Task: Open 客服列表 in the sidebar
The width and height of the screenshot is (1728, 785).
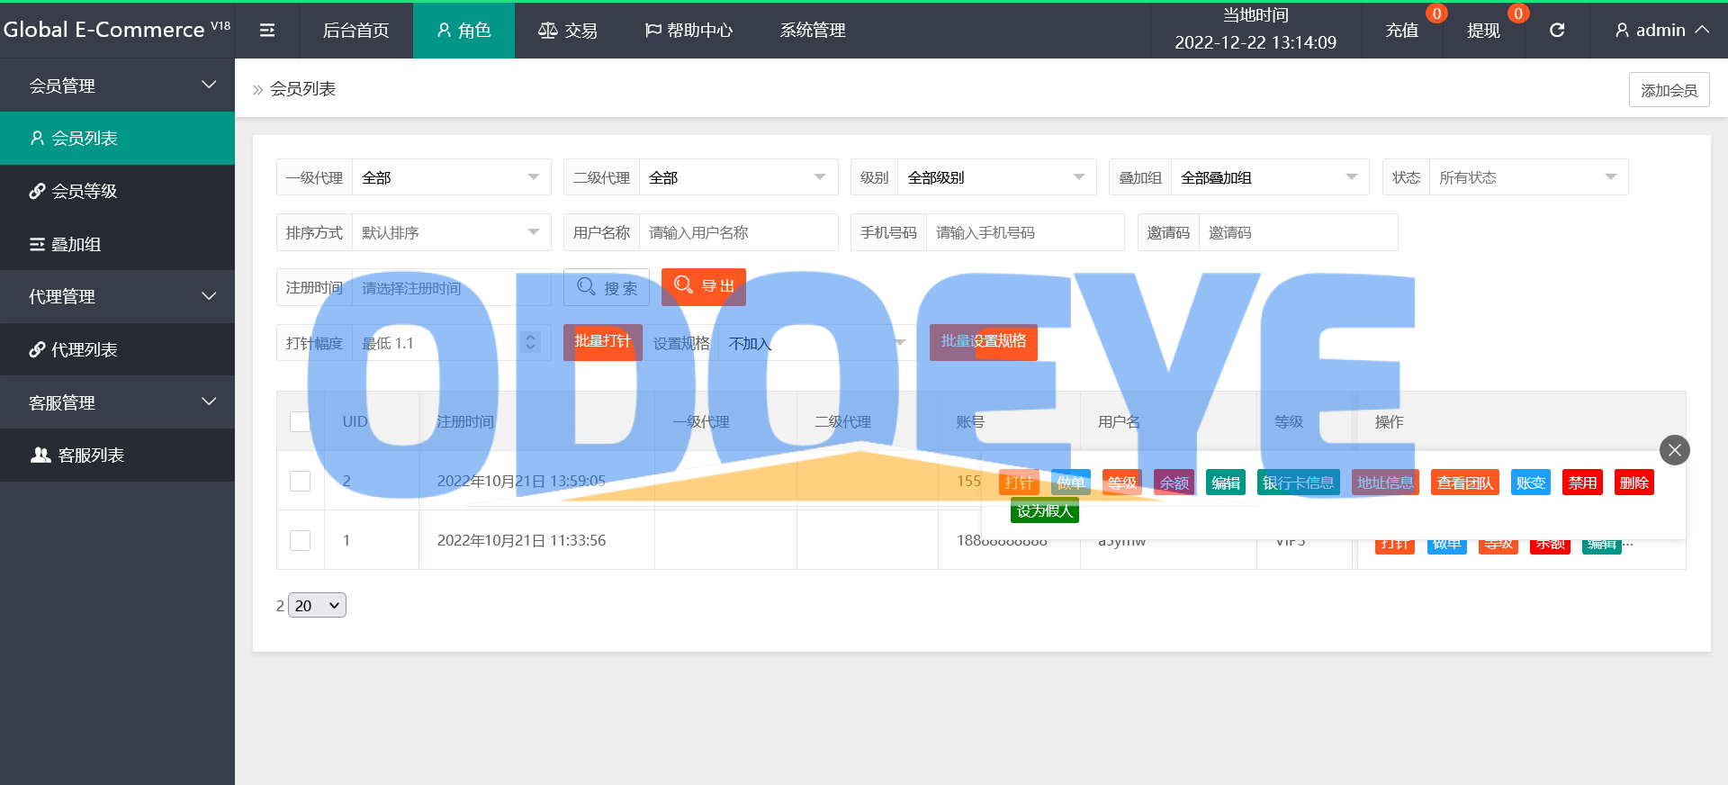Action: tap(117, 455)
